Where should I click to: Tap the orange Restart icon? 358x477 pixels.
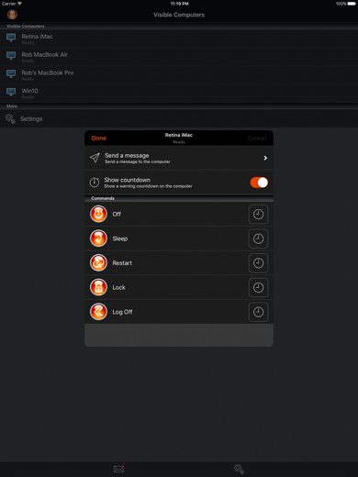click(x=98, y=263)
